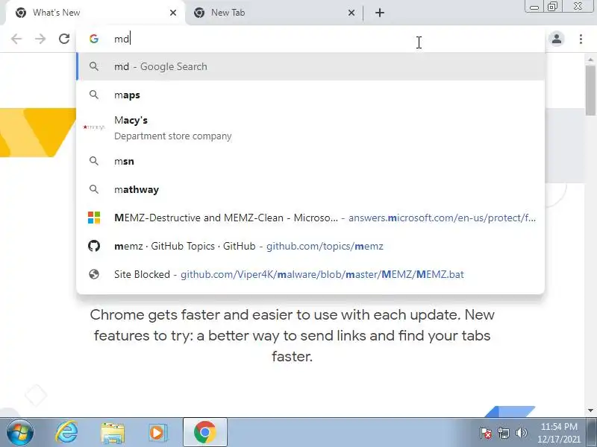Open Windows Media Player from the taskbar

(157, 433)
